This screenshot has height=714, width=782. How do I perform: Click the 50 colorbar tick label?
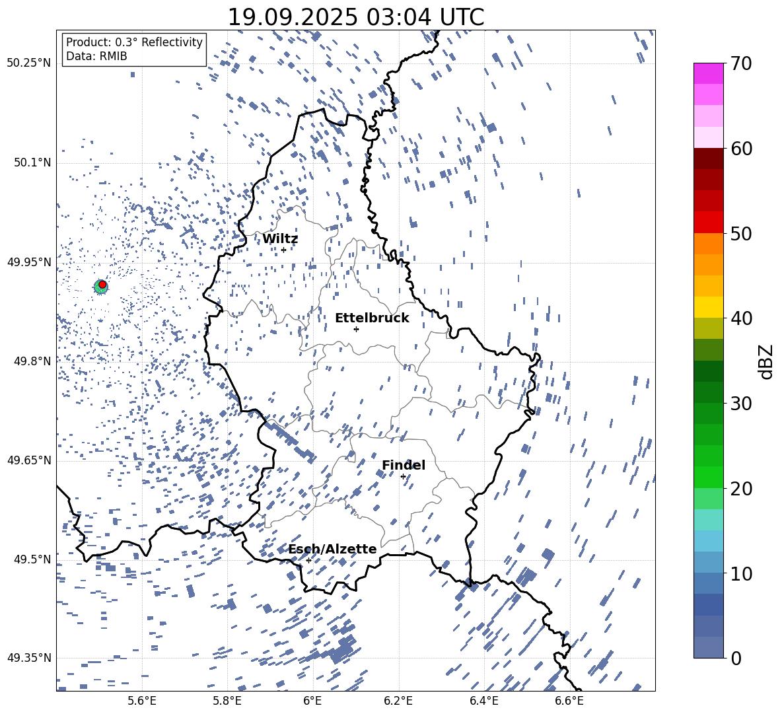[741, 234]
